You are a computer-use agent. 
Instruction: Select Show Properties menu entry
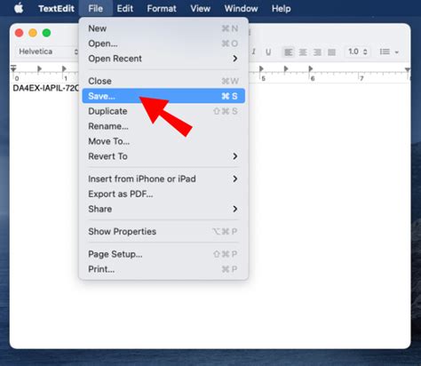click(163, 232)
